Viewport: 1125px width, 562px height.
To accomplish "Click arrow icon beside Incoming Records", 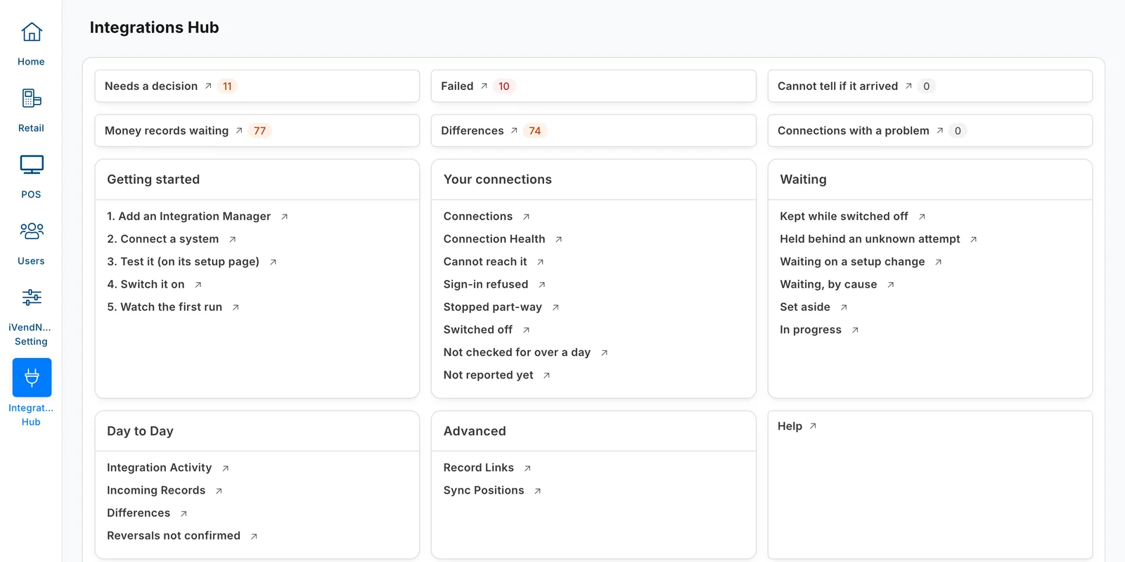I will click(219, 491).
